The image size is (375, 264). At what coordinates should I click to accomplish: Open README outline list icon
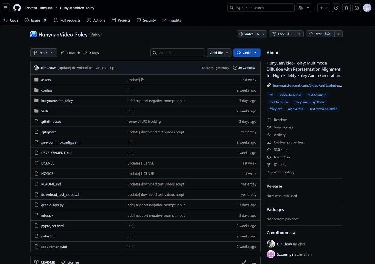point(254,262)
